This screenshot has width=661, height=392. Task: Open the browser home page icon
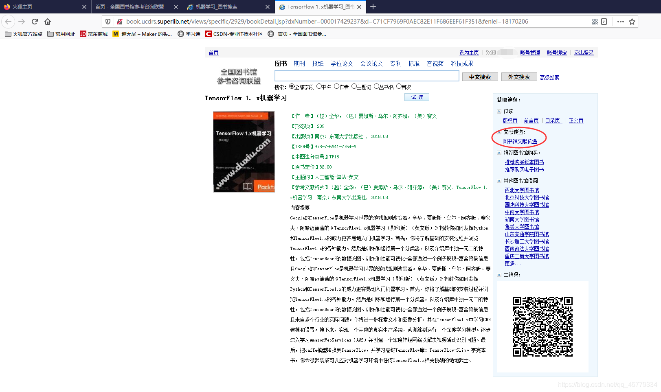tap(48, 22)
